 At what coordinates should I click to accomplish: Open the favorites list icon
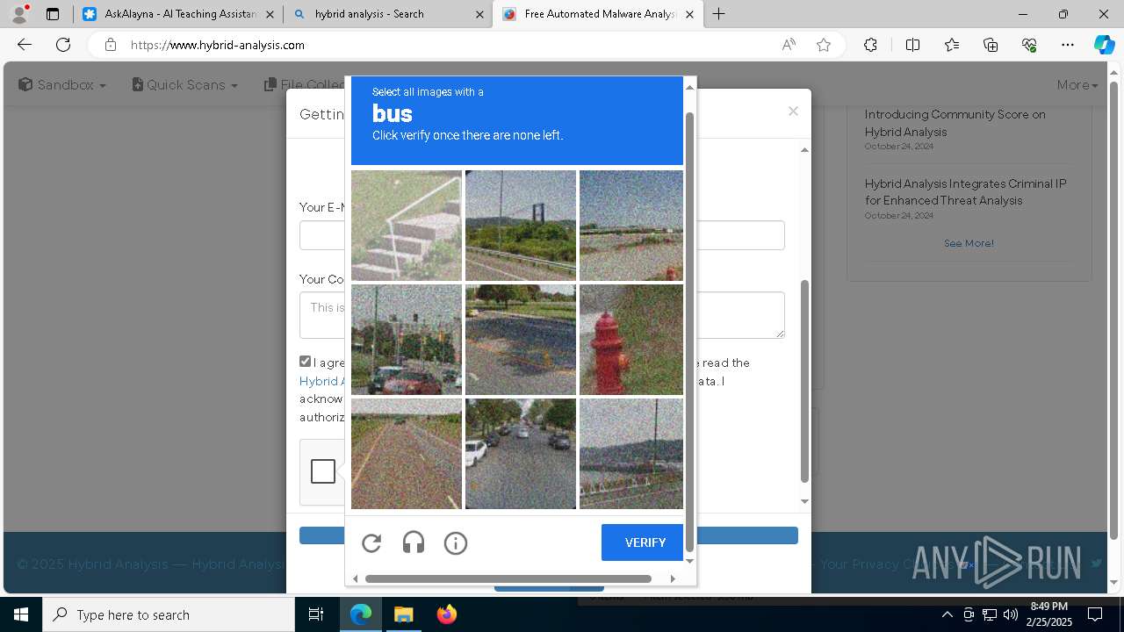(952, 45)
